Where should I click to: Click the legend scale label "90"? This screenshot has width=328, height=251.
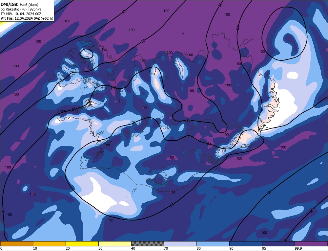click(x=231, y=248)
